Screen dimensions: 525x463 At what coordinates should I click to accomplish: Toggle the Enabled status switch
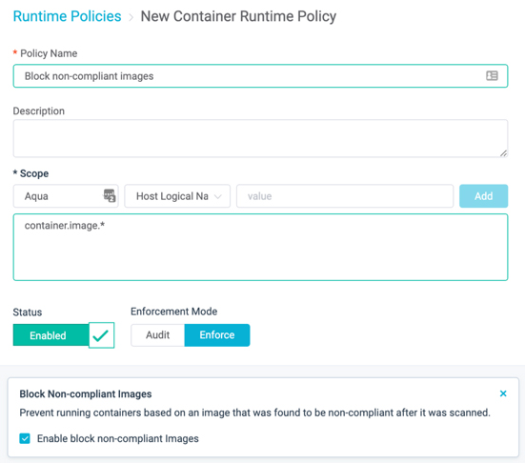click(x=64, y=335)
